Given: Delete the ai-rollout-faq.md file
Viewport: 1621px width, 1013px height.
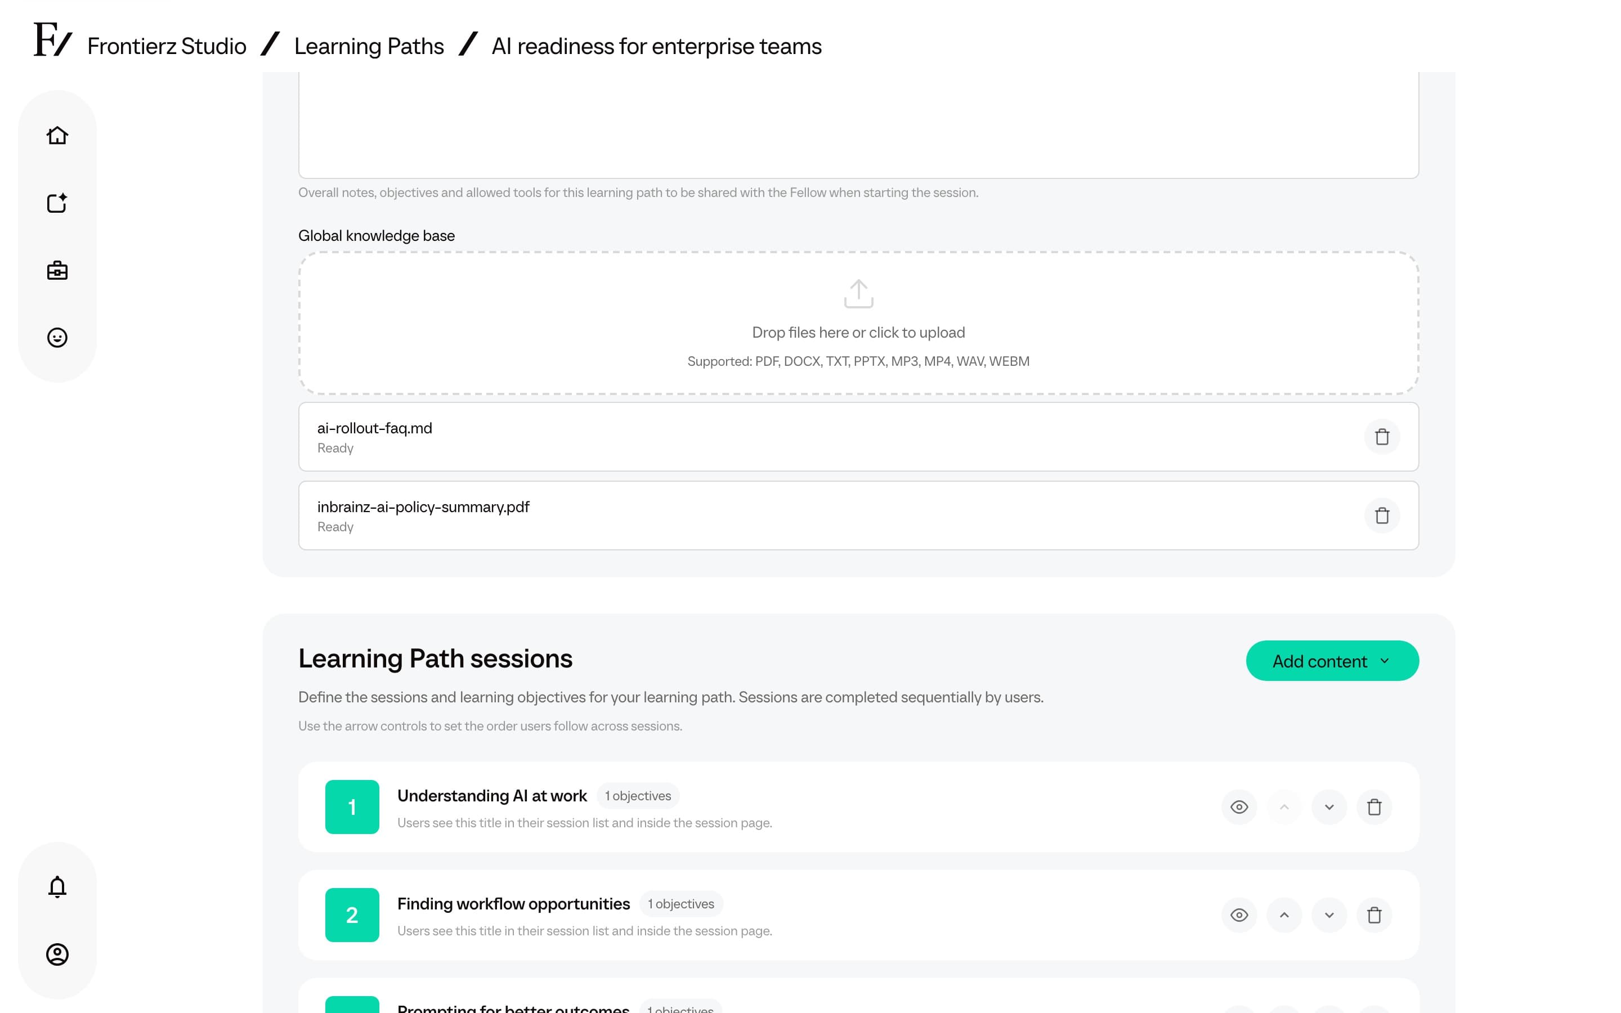Looking at the screenshot, I should 1382,437.
